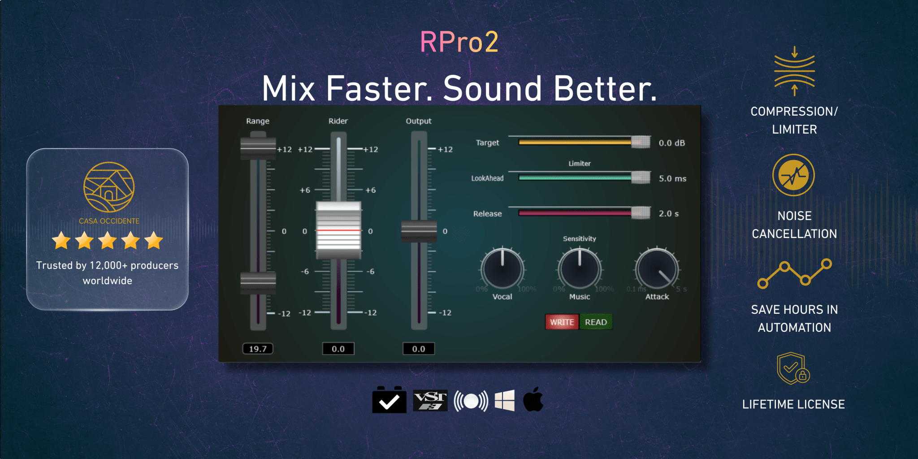Click the upper Range fader handle
This screenshot has width=918, height=459.
point(258,149)
